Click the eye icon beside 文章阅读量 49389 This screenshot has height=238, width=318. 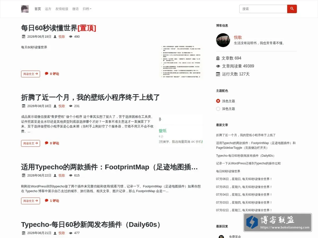[218, 66]
